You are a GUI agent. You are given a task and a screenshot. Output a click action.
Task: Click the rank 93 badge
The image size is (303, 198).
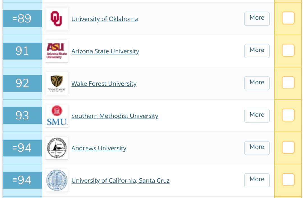22,115
